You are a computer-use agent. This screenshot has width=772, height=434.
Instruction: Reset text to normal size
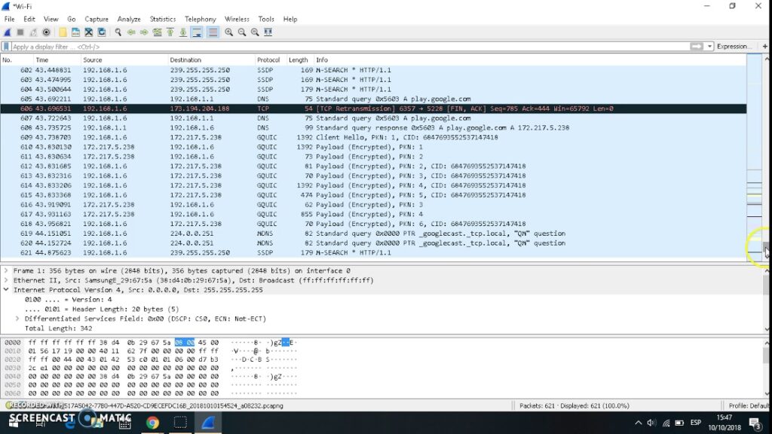point(255,32)
